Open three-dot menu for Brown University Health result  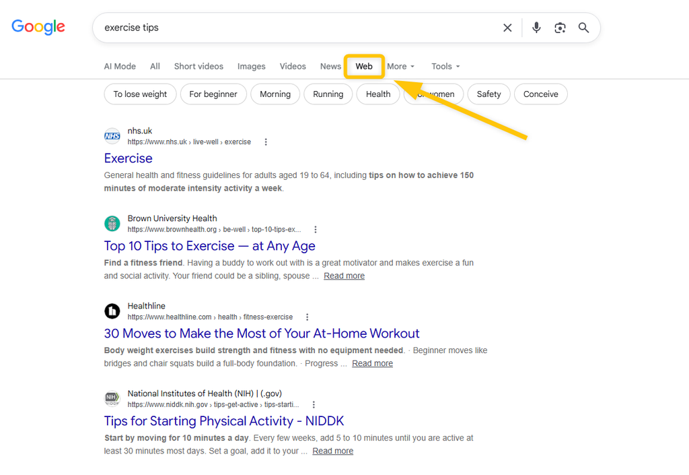click(x=316, y=230)
